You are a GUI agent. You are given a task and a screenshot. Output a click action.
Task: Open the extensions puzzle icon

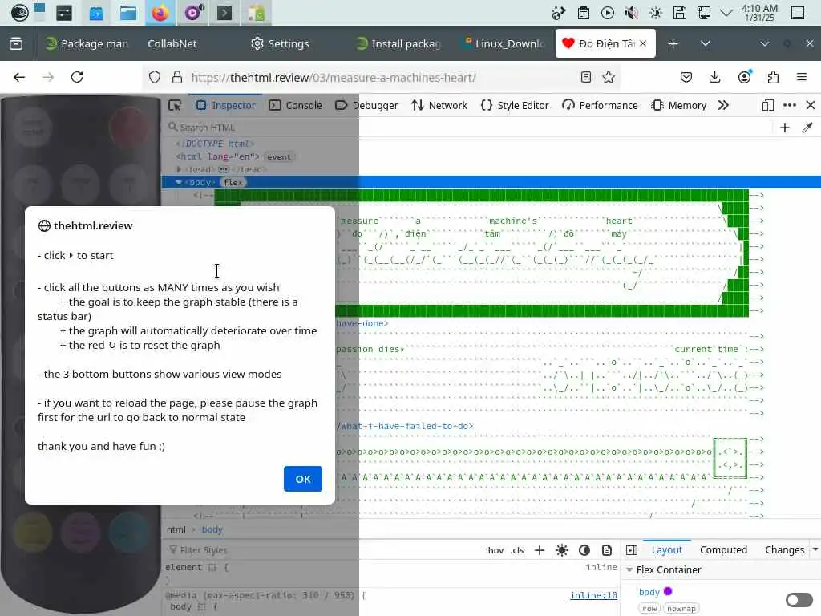(774, 78)
